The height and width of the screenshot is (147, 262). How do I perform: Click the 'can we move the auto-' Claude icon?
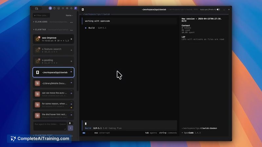point(37,94)
